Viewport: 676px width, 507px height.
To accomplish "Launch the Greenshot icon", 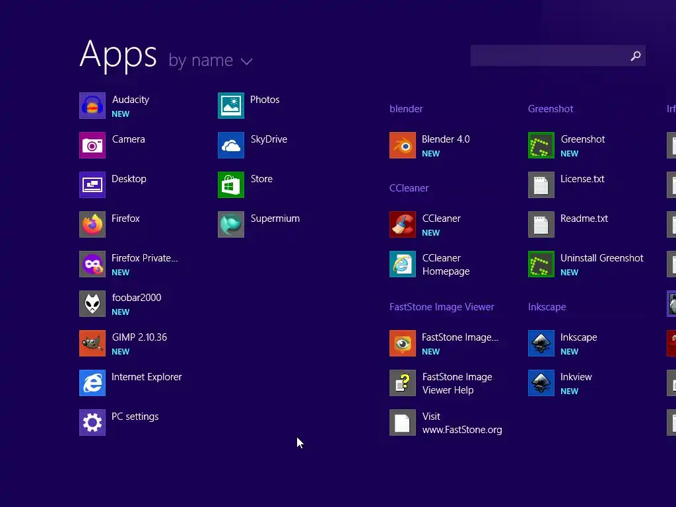I will pyautogui.click(x=541, y=145).
